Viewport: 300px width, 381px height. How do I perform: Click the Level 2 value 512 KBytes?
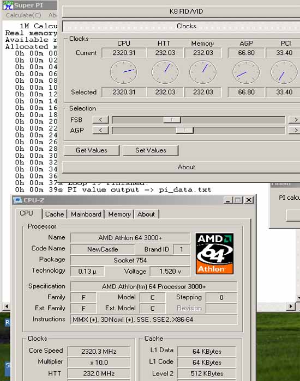click(x=207, y=373)
